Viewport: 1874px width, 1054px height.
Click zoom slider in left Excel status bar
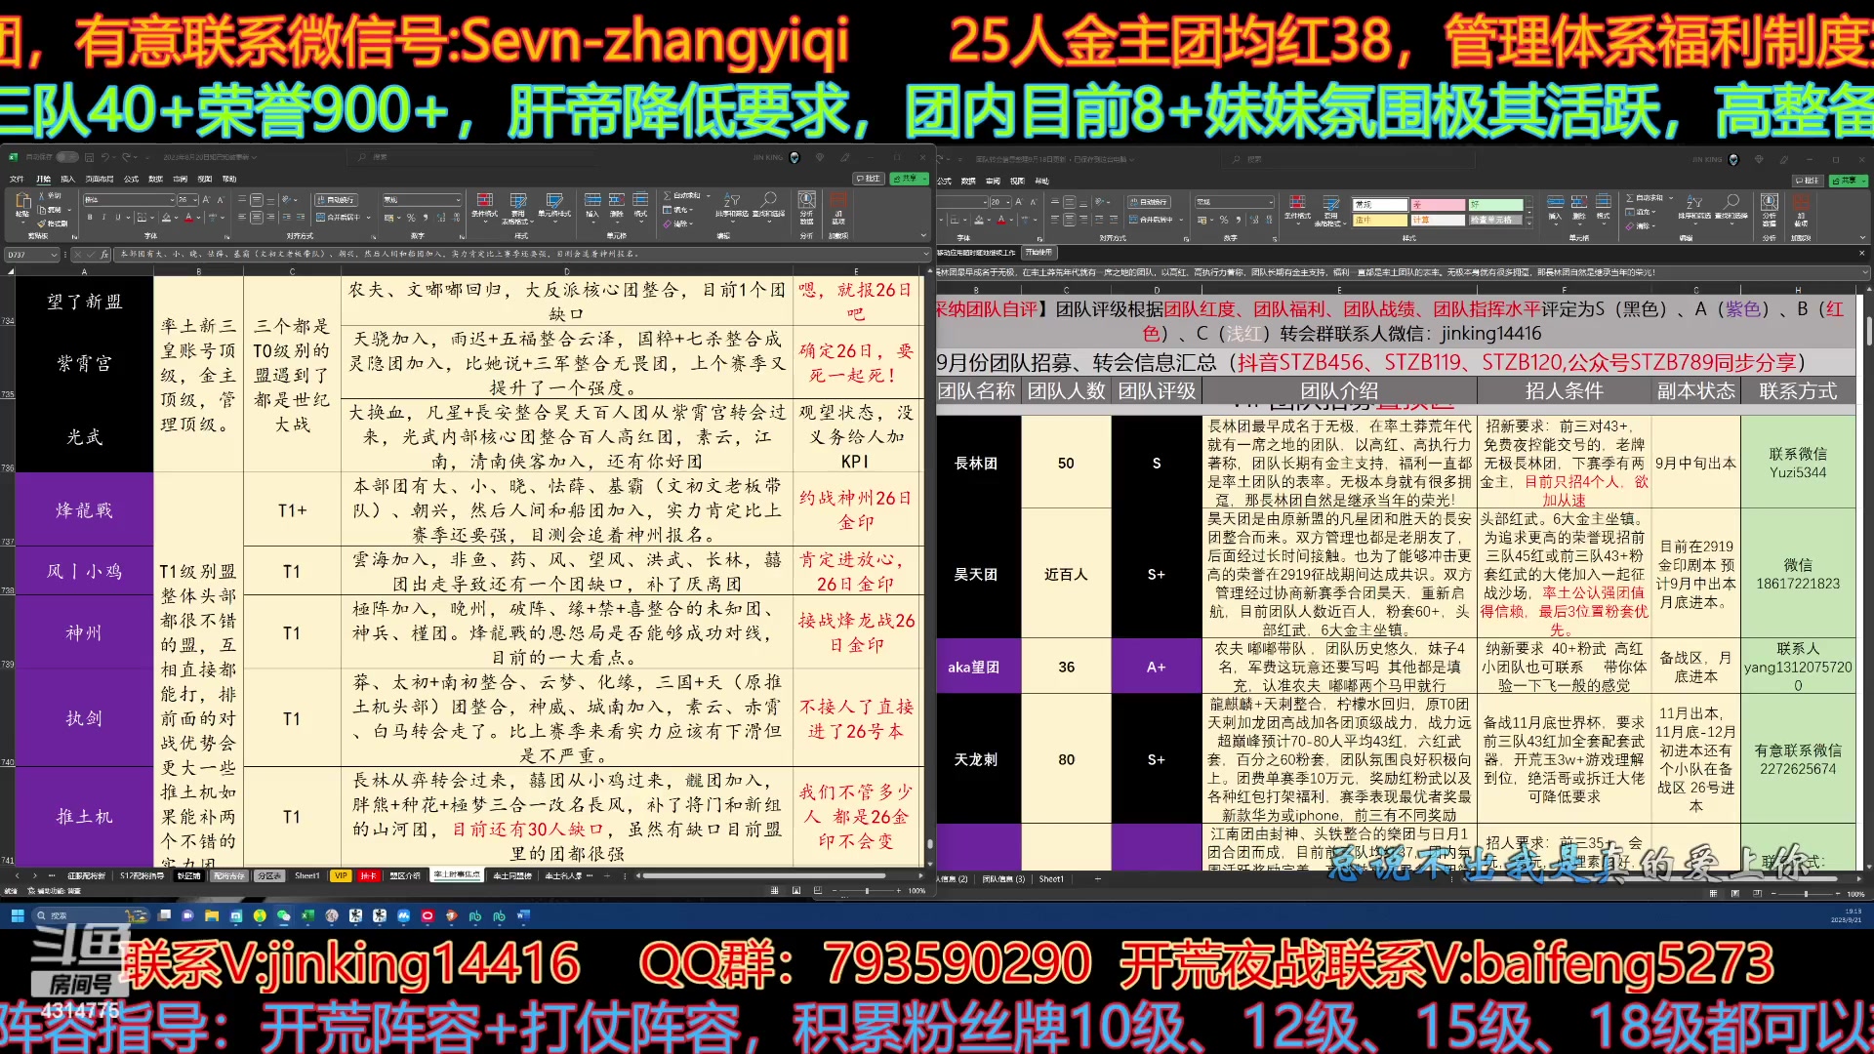(867, 891)
